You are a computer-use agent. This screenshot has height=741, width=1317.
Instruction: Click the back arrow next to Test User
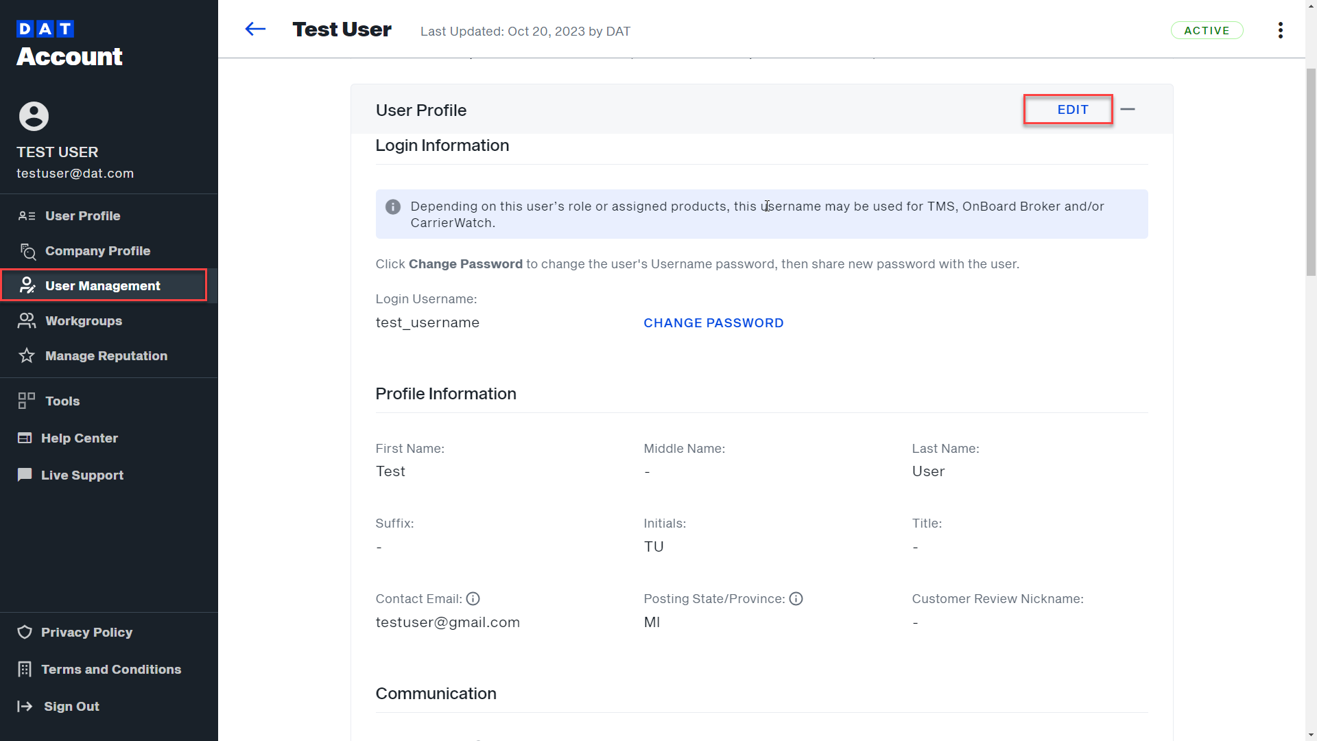pos(255,29)
